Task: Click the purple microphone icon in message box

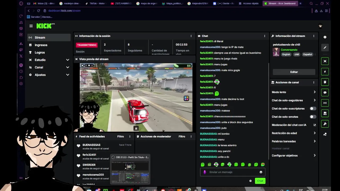Action: pos(205,172)
